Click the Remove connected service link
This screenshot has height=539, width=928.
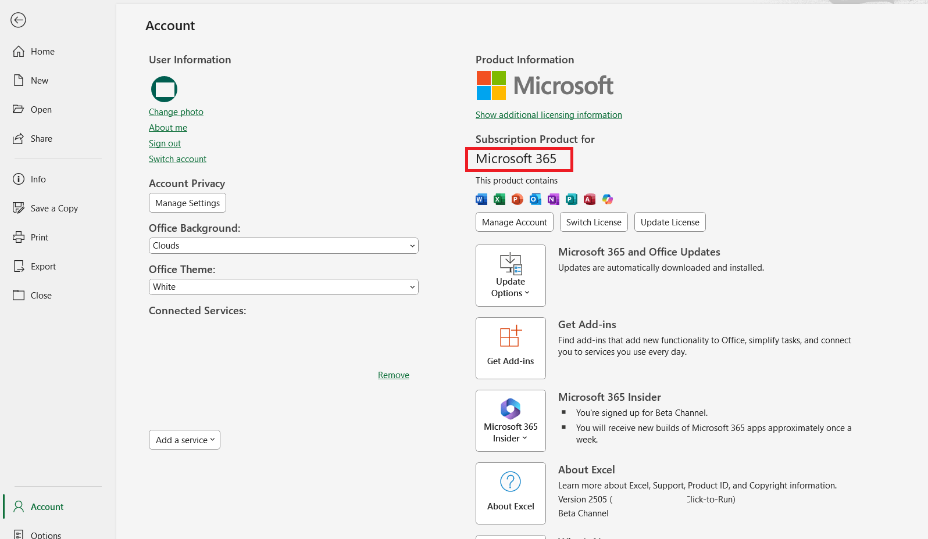394,375
